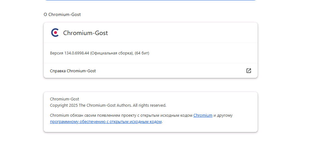Select the version number 134.0.6998.44
The image size is (322, 148).
pos(77,53)
